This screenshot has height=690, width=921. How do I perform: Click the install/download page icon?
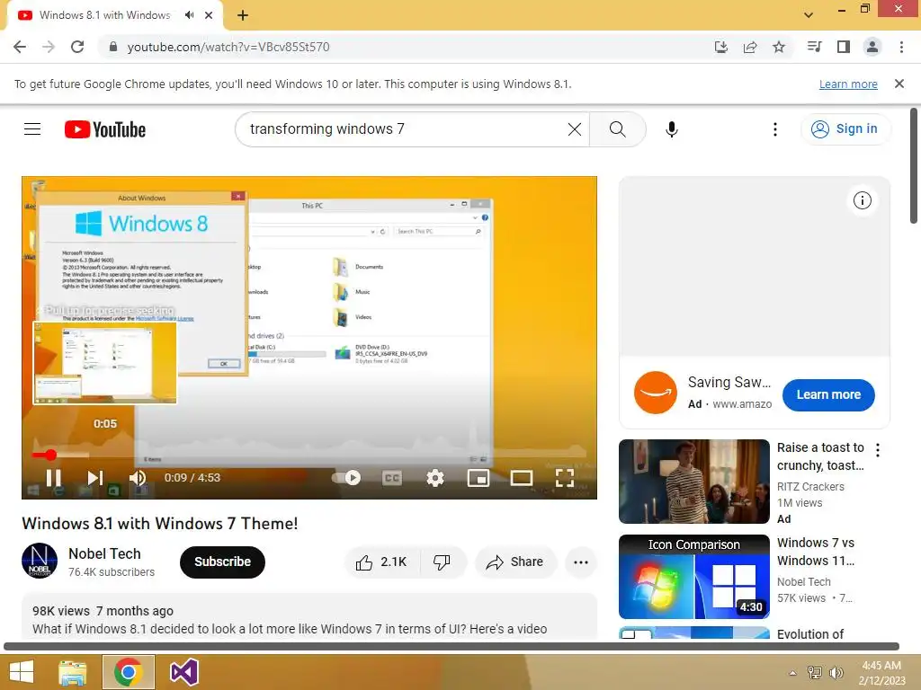[721, 47]
